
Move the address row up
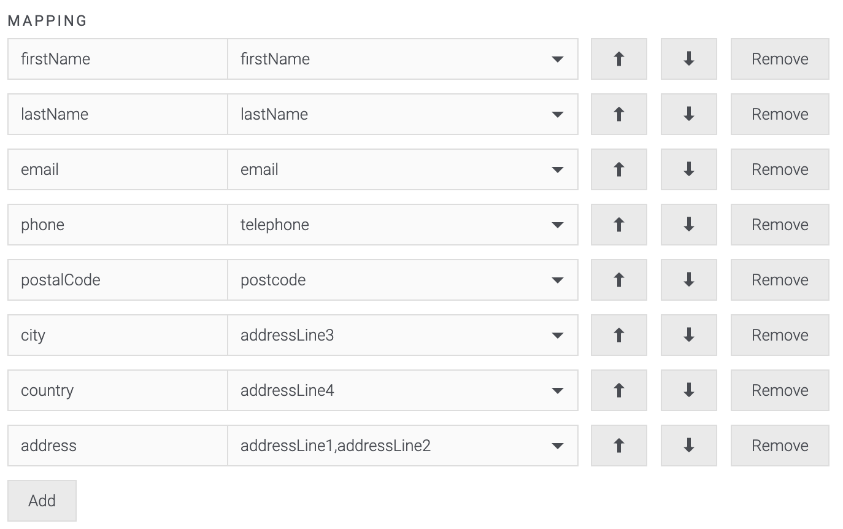point(618,446)
